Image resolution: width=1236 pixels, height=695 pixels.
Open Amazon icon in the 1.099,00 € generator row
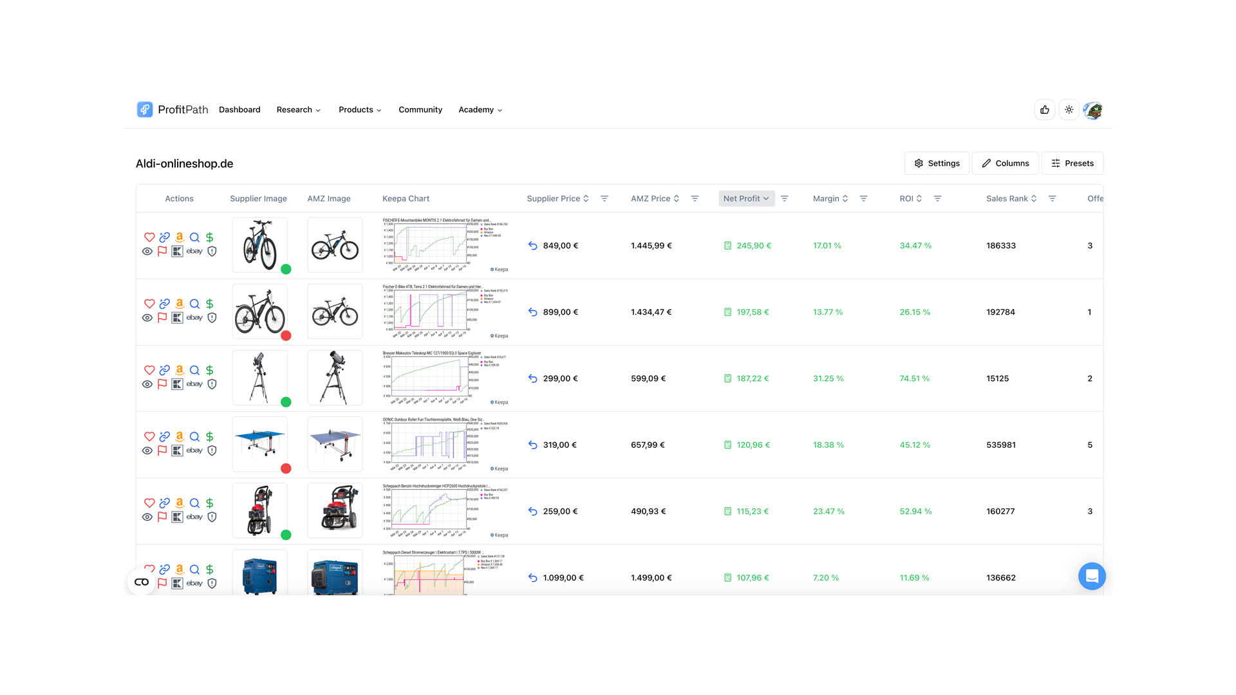pyautogui.click(x=180, y=569)
